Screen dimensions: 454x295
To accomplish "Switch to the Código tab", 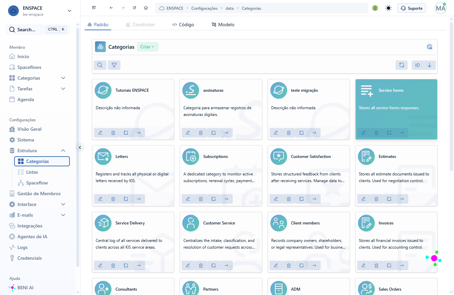I will (x=183, y=25).
